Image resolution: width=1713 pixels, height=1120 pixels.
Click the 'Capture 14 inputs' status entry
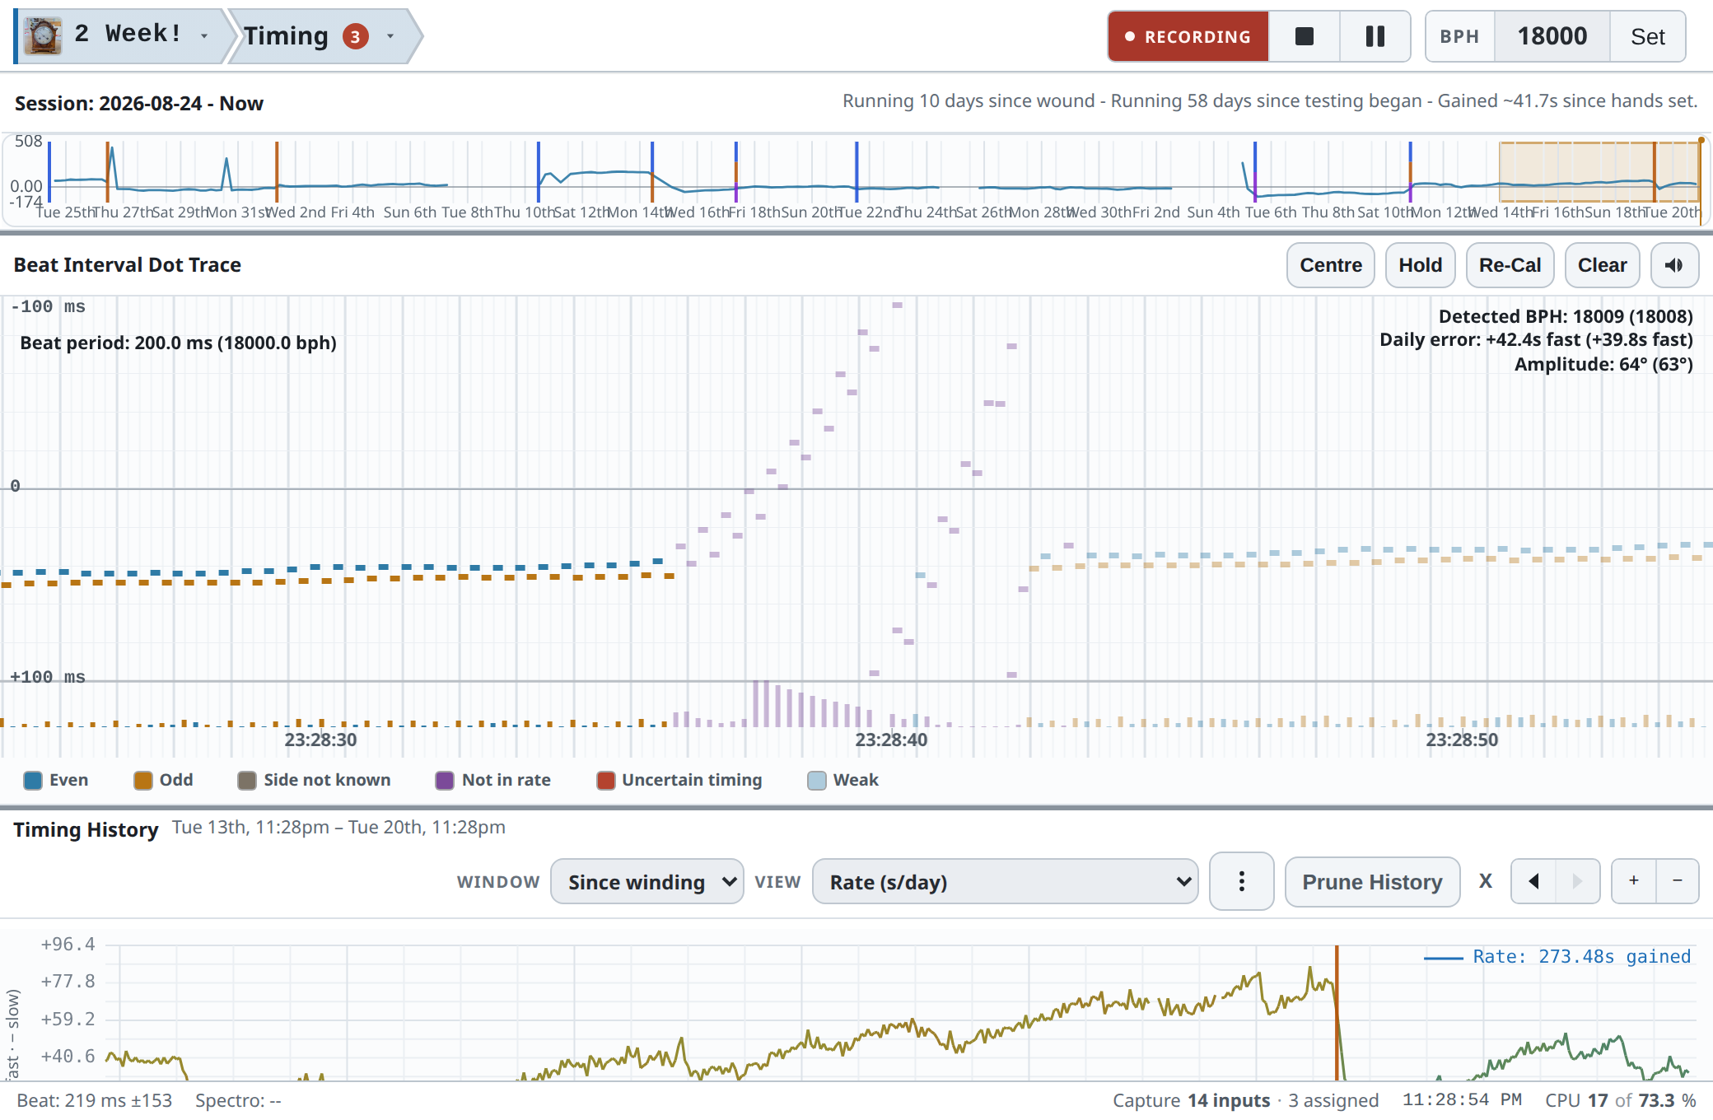(x=1191, y=1100)
